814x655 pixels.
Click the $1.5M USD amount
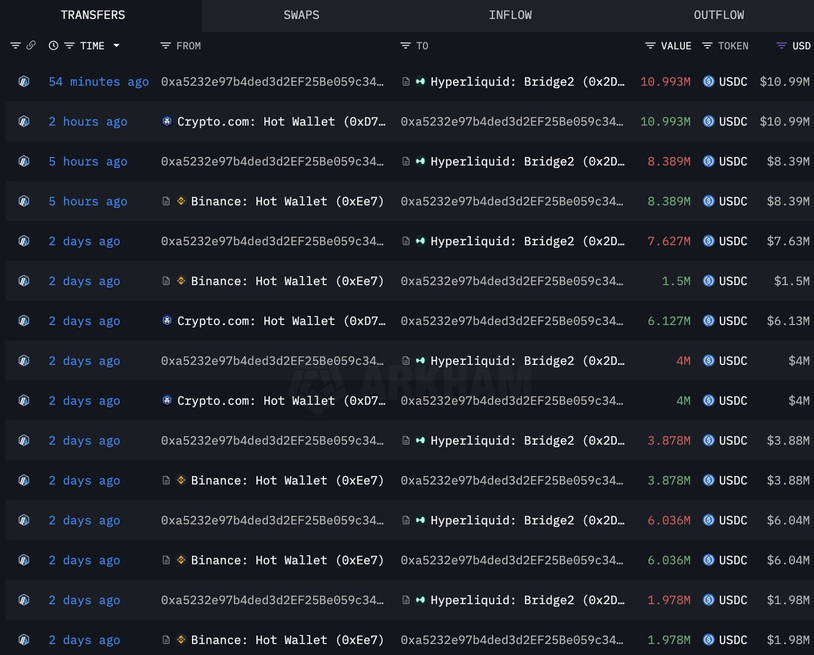coord(792,281)
